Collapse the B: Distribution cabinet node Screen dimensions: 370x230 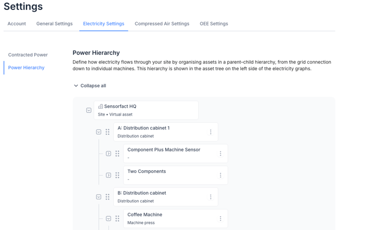(99, 197)
